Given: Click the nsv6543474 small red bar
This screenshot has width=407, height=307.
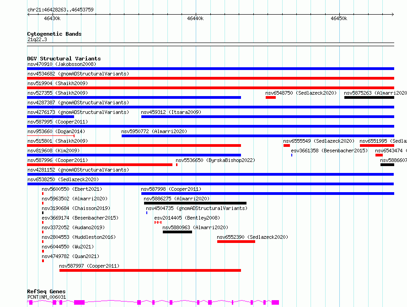Looking at the screenshot, I should 379,155.
